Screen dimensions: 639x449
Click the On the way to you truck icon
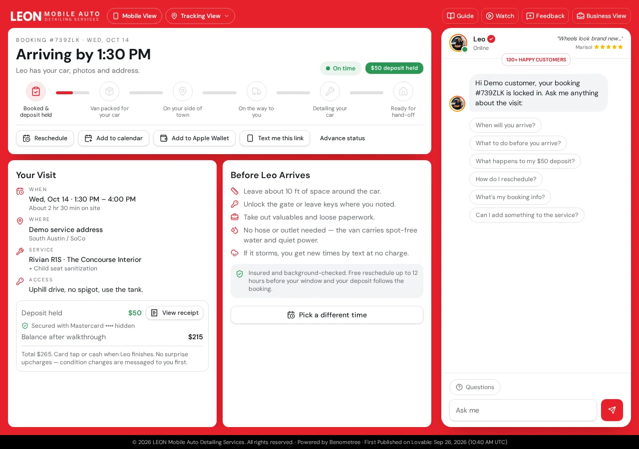[x=257, y=91]
